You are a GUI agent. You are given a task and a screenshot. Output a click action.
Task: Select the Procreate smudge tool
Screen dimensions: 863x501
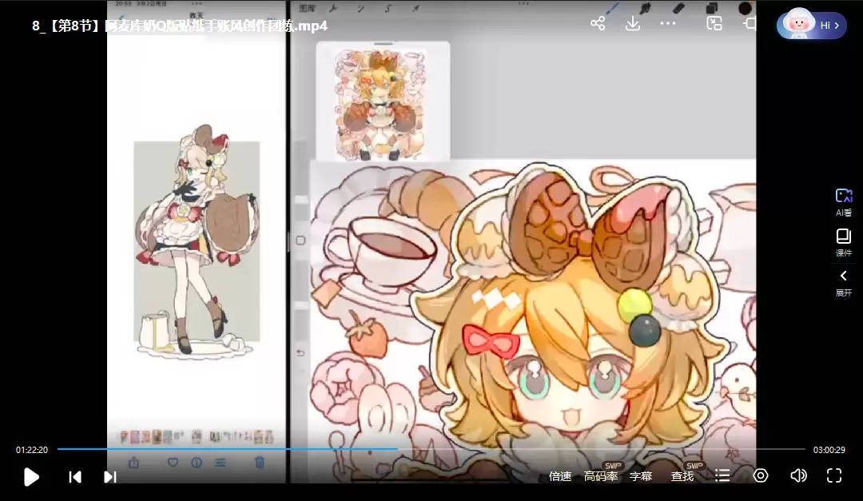[x=645, y=8]
